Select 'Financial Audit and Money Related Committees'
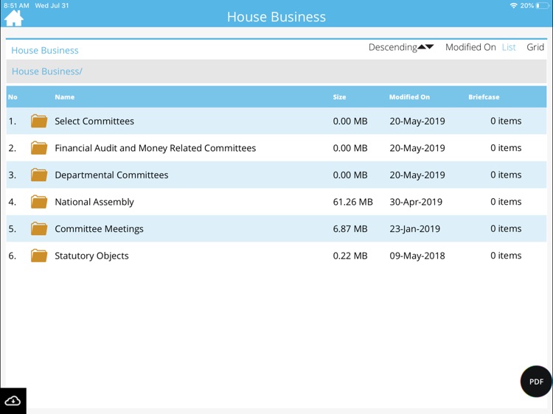Screen dimensions: 553x414 (155, 148)
